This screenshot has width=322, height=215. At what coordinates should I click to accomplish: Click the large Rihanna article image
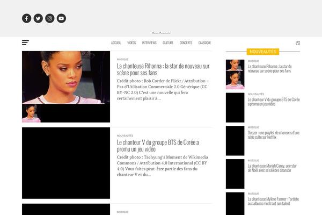click(x=66, y=87)
